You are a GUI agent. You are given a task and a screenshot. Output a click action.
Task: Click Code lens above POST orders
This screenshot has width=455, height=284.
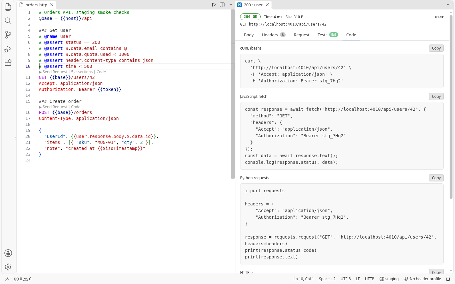click(76, 107)
